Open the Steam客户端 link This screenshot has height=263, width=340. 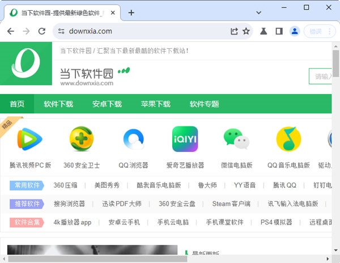pos(231,203)
